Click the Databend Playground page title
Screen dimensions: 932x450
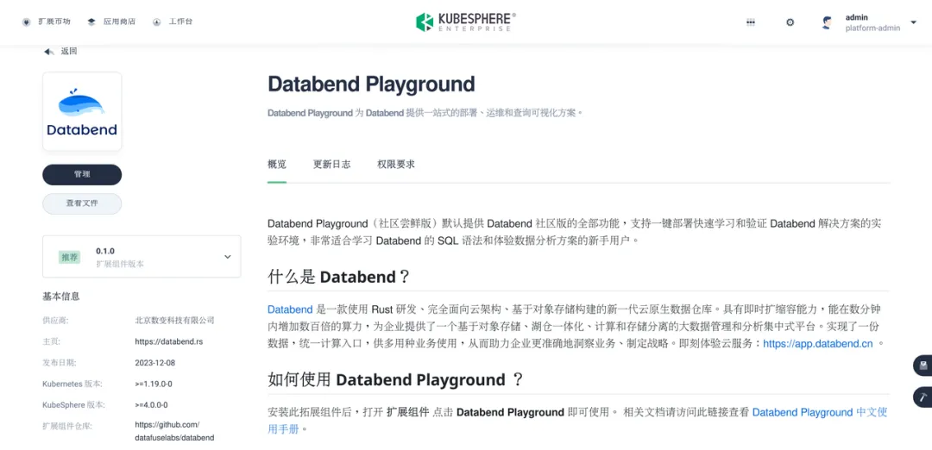371,84
